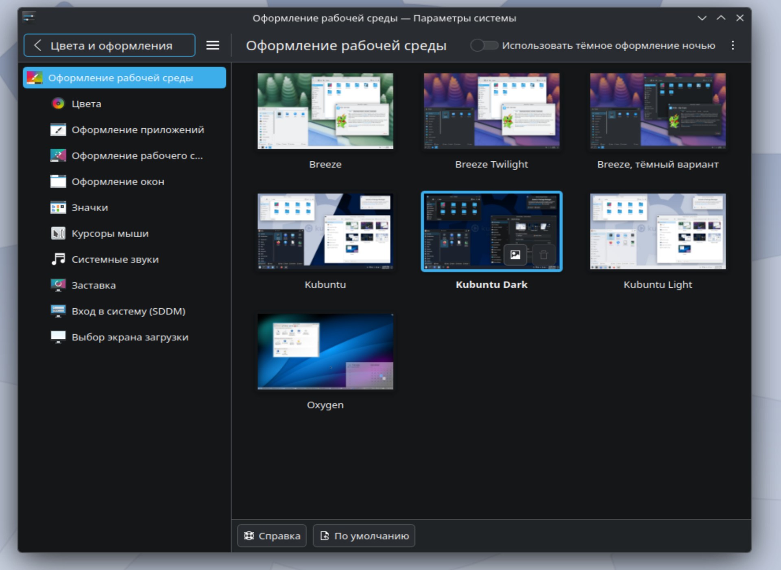Open the hamburger menu beside the back button
Viewport: 781px width, 570px height.
[x=212, y=46]
